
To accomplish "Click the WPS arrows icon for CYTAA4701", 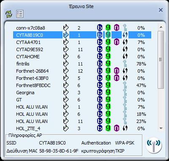I will pyautogui.click(x=125, y=42).
